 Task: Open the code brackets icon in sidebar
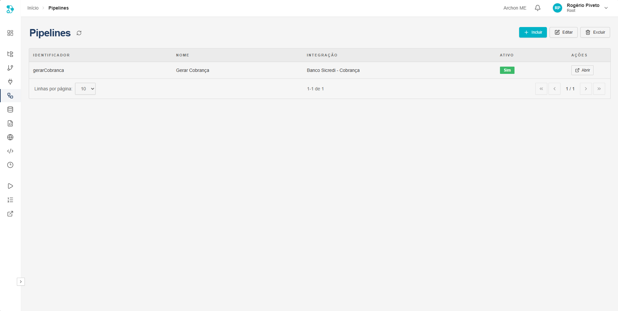[10, 151]
